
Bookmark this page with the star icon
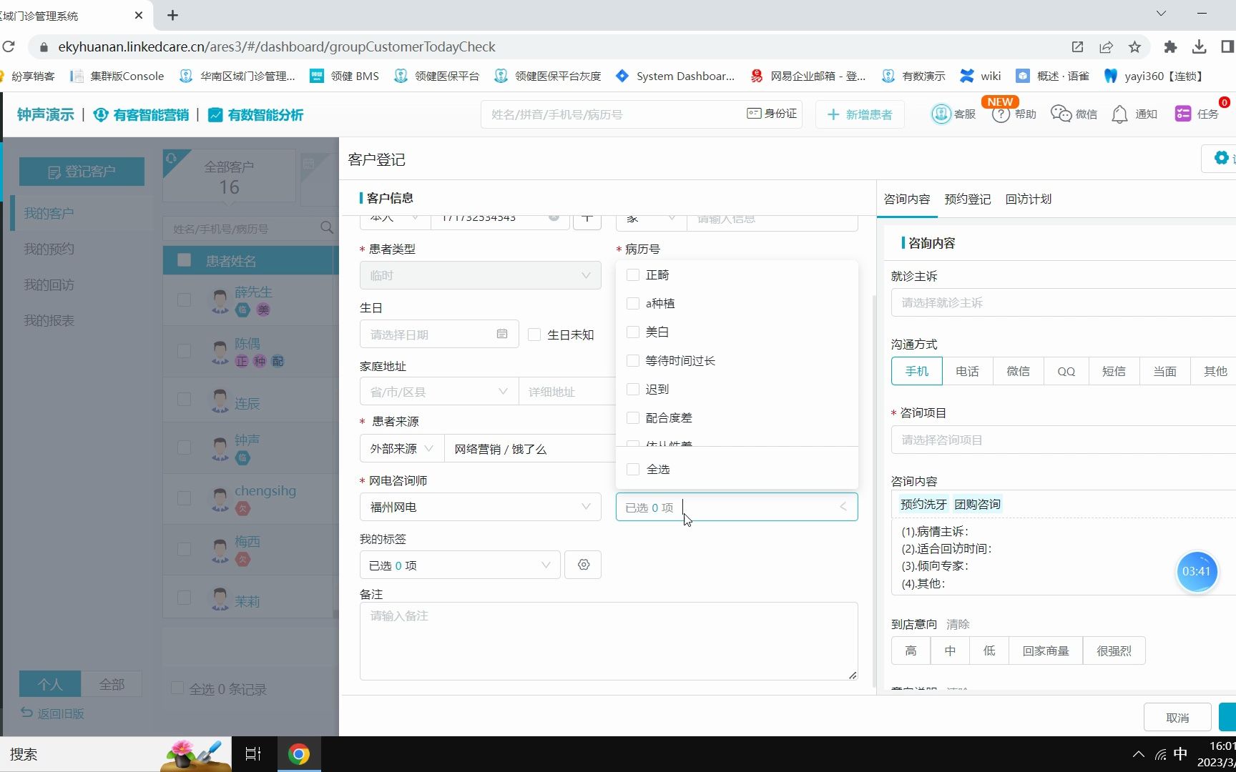pos(1134,46)
